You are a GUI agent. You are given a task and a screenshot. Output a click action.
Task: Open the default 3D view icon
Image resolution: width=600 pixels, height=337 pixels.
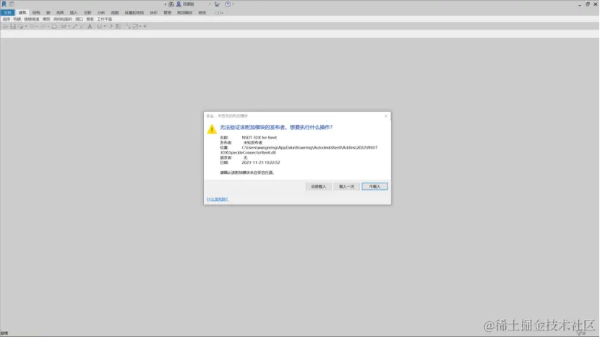click(100, 27)
